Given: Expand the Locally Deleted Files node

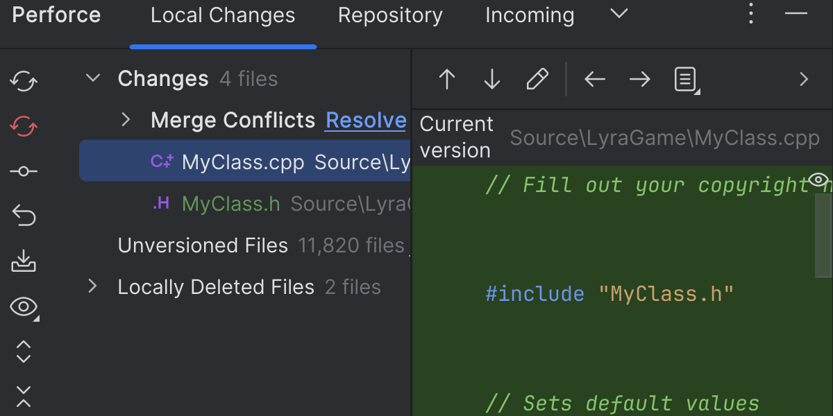Looking at the screenshot, I should [93, 286].
